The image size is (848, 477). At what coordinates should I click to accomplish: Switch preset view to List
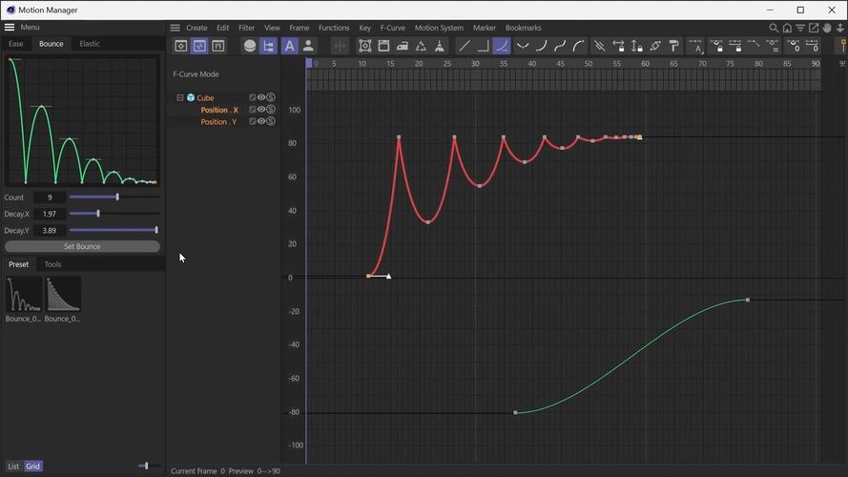[13, 467]
